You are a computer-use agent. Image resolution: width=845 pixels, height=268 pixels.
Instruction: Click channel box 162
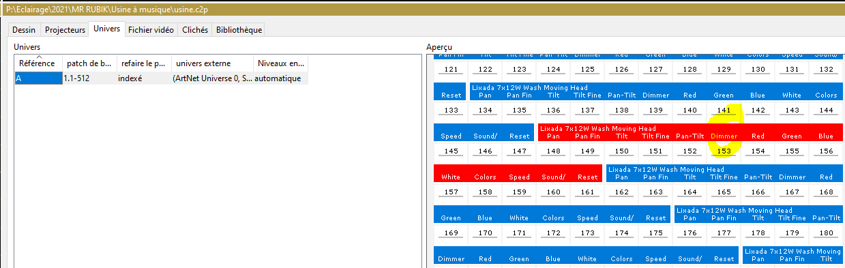(621, 192)
